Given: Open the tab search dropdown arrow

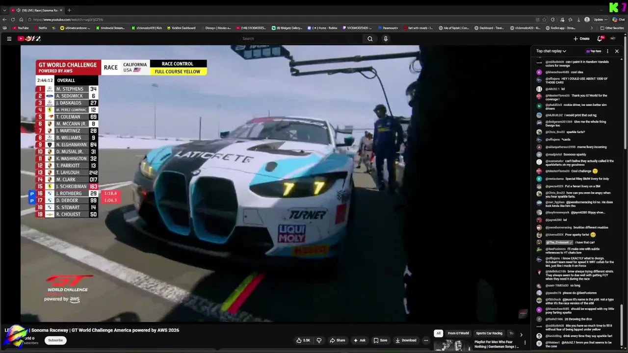Looking at the screenshot, I should pos(4,10).
